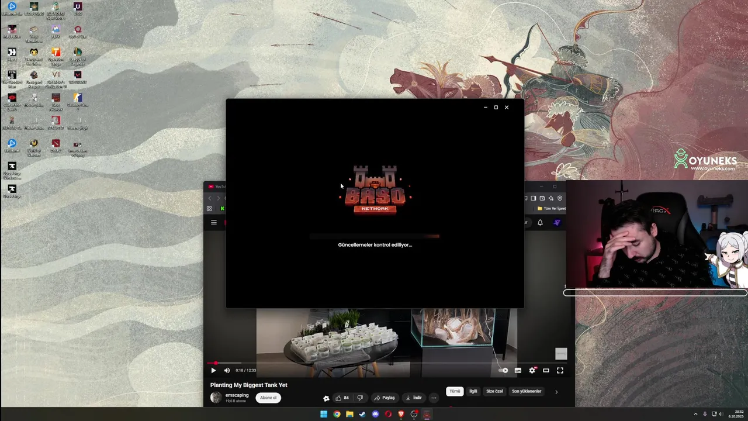This screenshot has height=421, width=748.
Task: Go back in the browser window
Action: pos(210,198)
